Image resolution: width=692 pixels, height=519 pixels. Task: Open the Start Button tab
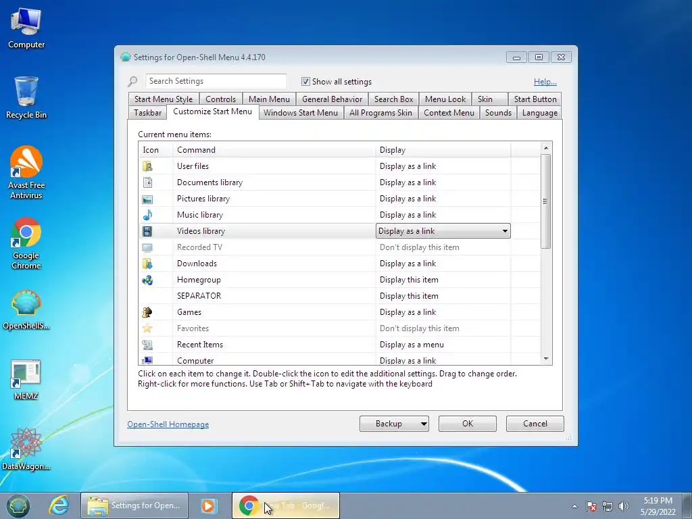click(x=535, y=99)
